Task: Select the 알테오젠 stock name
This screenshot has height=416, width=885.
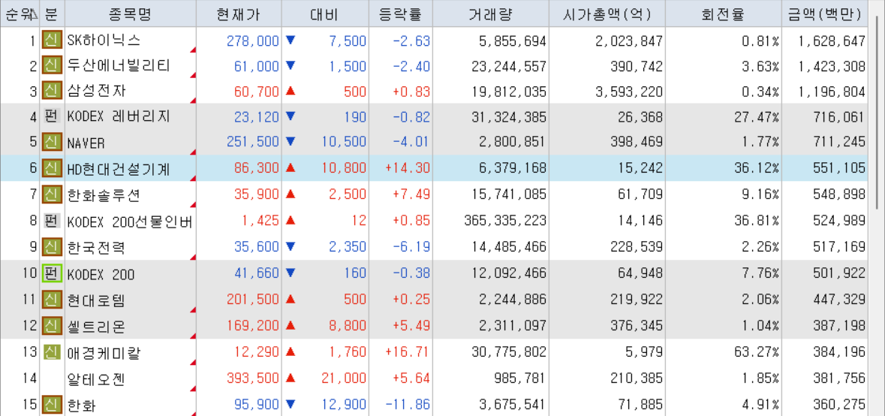Action: (x=97, y=378)
